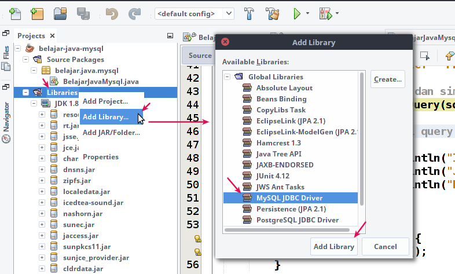Click the Open Project toolbar icon

pos(60,14)
